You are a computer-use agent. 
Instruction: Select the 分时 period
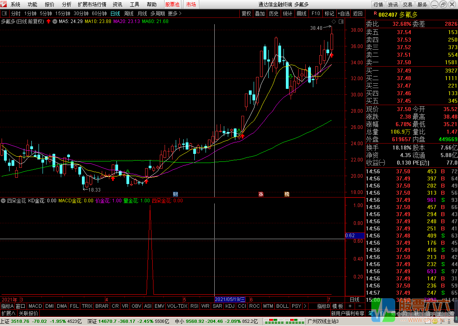16,14
